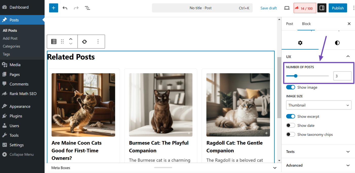355x173 pixels.
Task: Expand the Advanced panel
Action: (x=318, y=165)
